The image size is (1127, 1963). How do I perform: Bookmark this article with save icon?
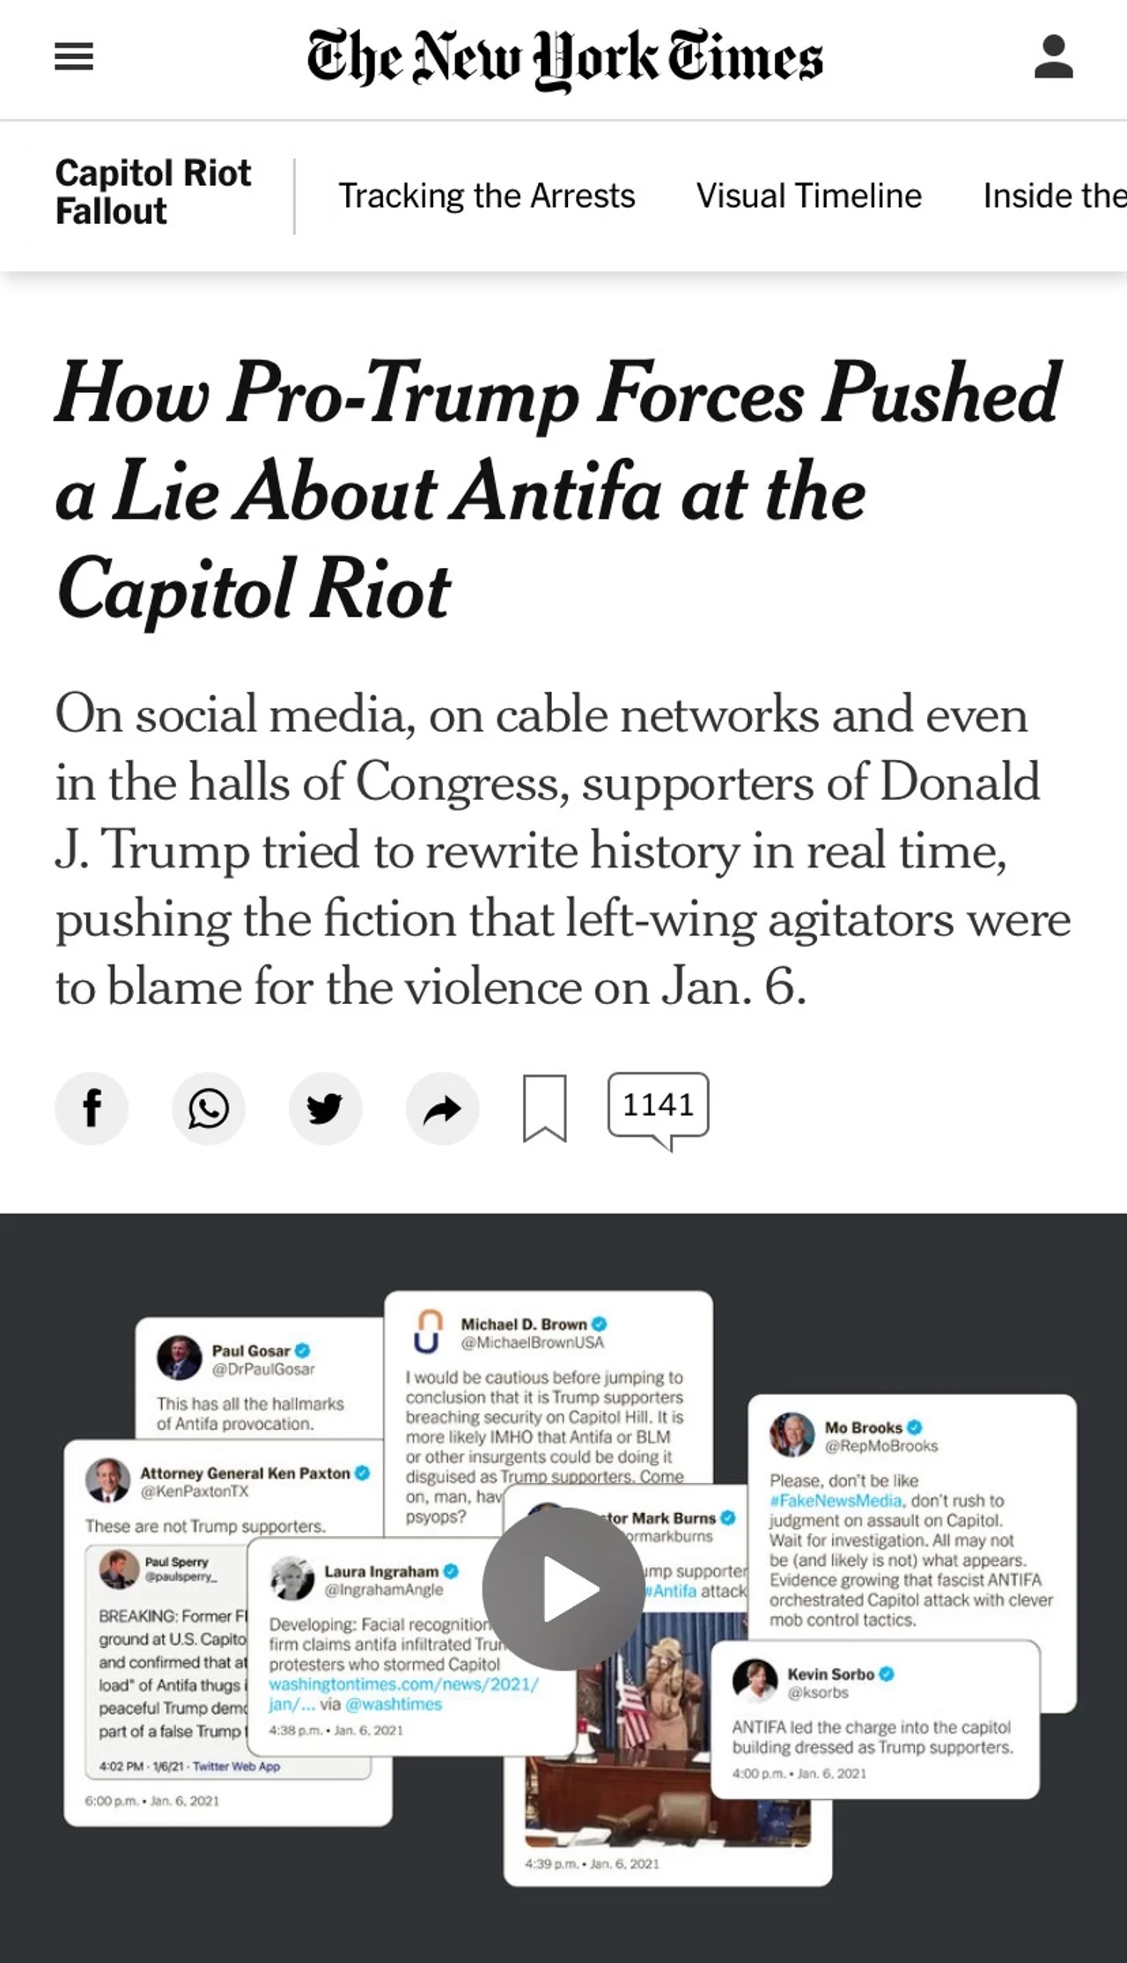(x=545, y=1108)
